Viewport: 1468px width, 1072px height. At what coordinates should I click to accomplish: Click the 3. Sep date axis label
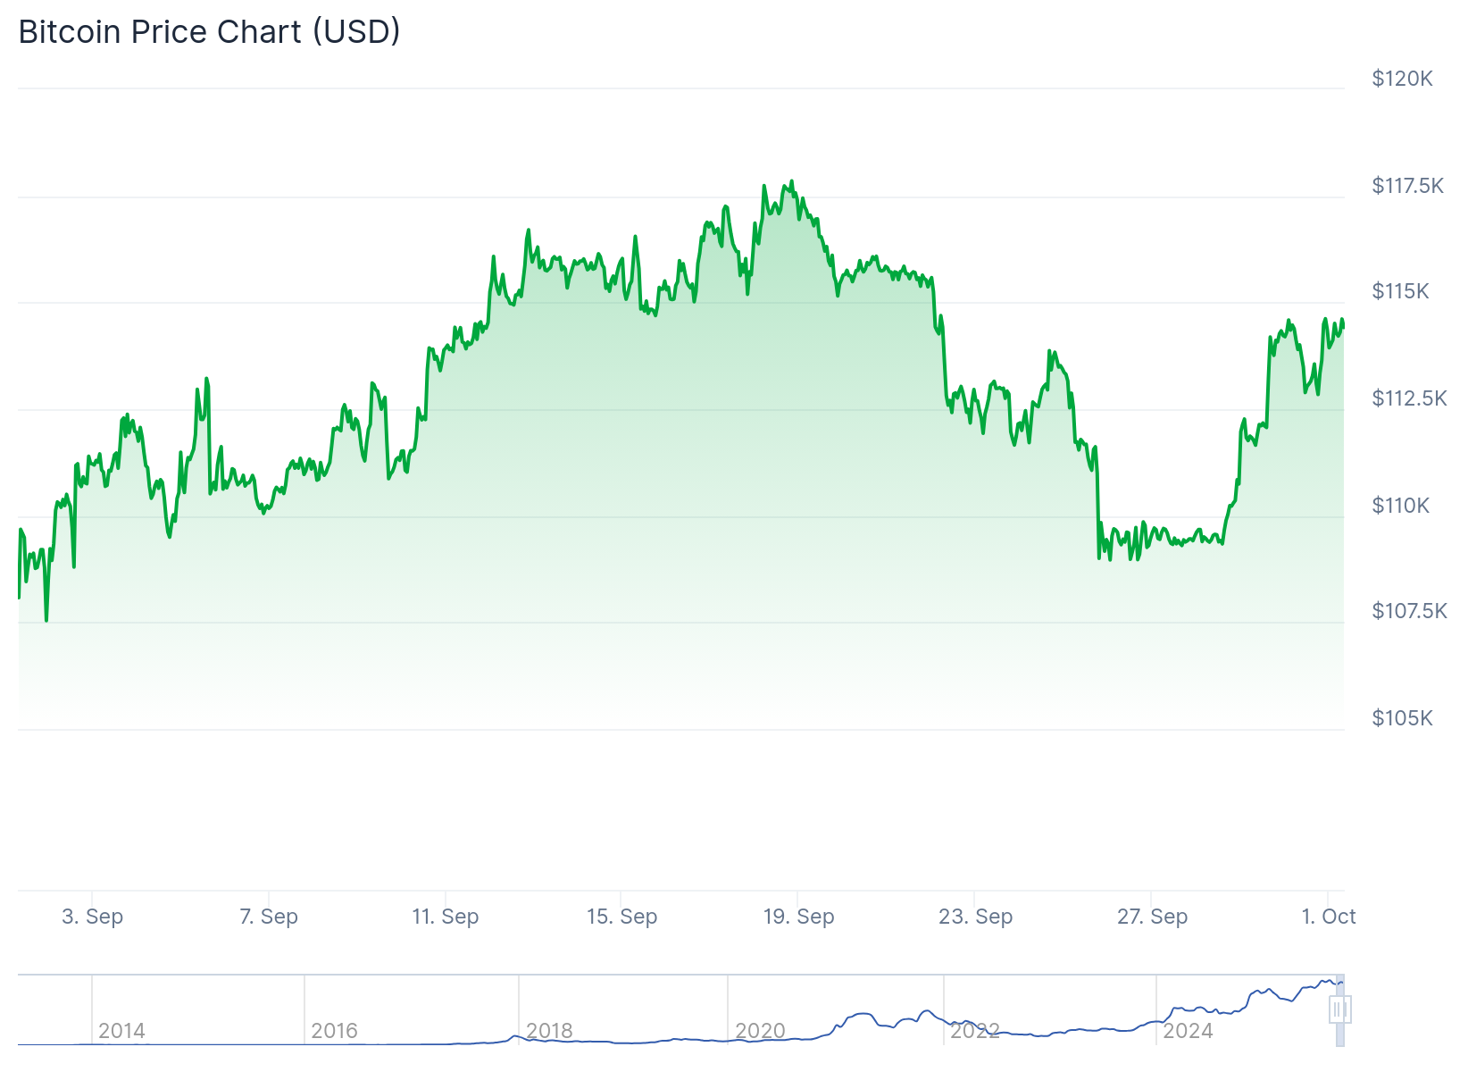point(92,917)
